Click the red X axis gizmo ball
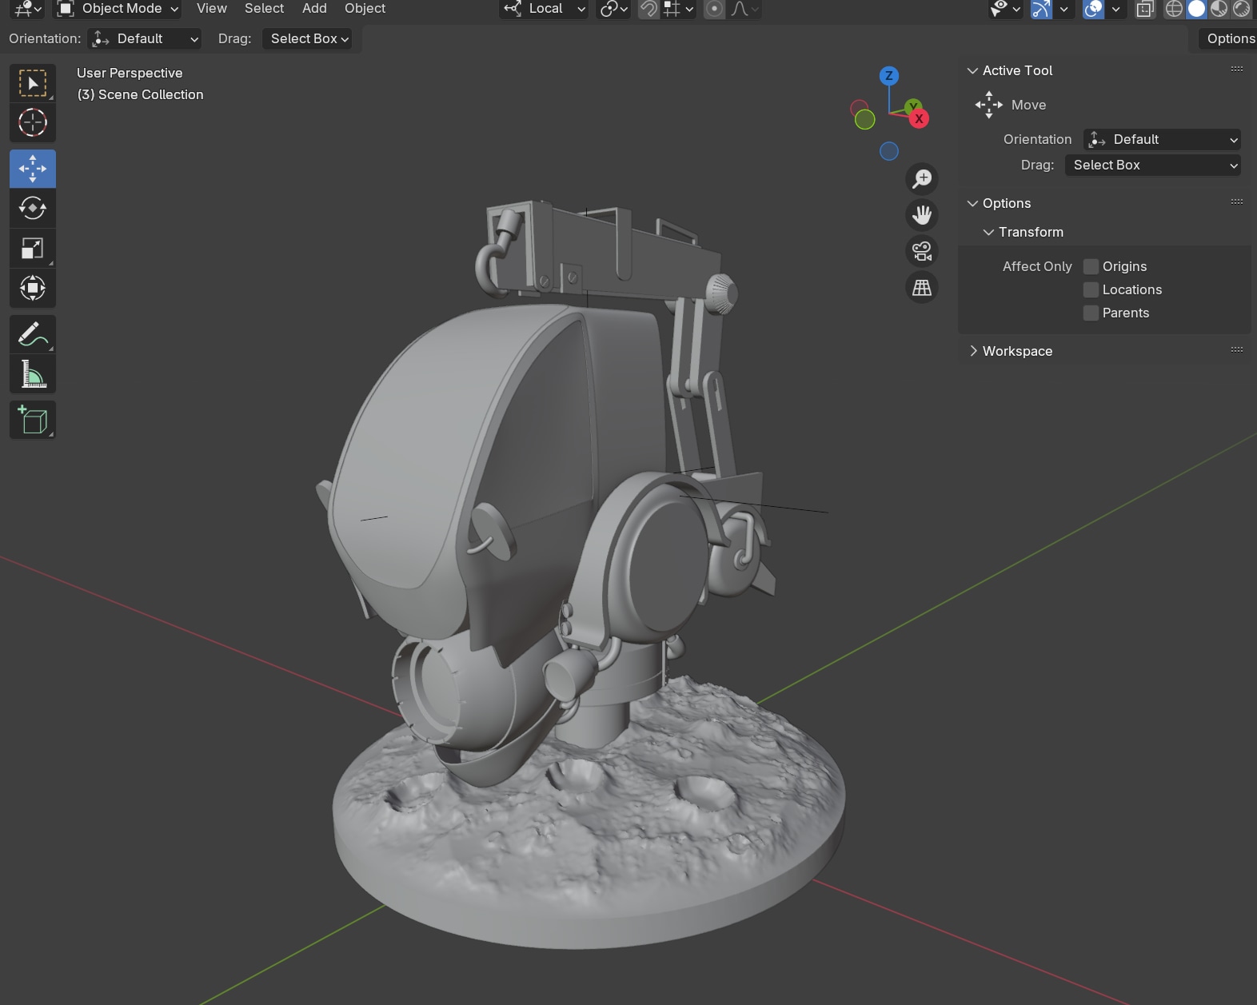This screenshot has width=1257, height=1005. pos(920,119)
